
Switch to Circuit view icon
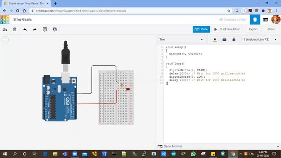255,19
